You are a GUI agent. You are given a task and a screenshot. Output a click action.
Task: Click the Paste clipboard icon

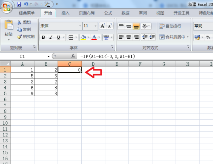click(x=9, y=25)
